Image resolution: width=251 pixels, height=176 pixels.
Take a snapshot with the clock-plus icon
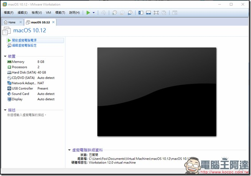click(114, 13)
